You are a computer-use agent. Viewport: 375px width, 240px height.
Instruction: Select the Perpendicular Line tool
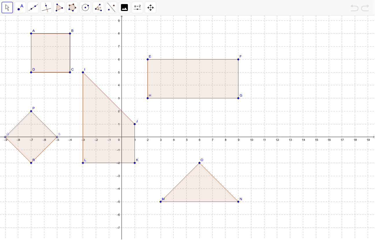pyautogui.click(x=46, y=8)
